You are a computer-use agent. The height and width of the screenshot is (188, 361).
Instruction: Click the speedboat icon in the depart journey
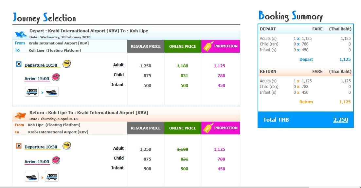(52, 92)
